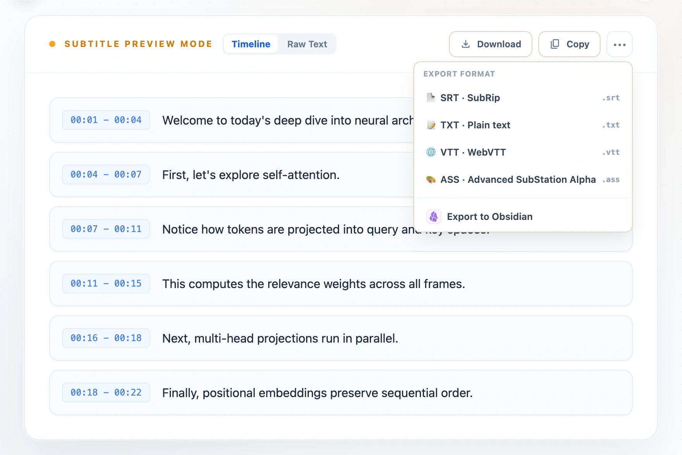Click the download arrow icon

click(x=465, y=44)
